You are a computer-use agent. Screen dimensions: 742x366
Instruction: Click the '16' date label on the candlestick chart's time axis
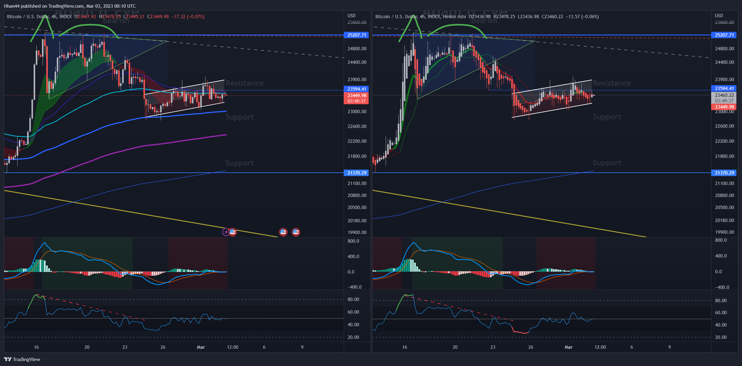pyautogui.click(x=36, y=347)
